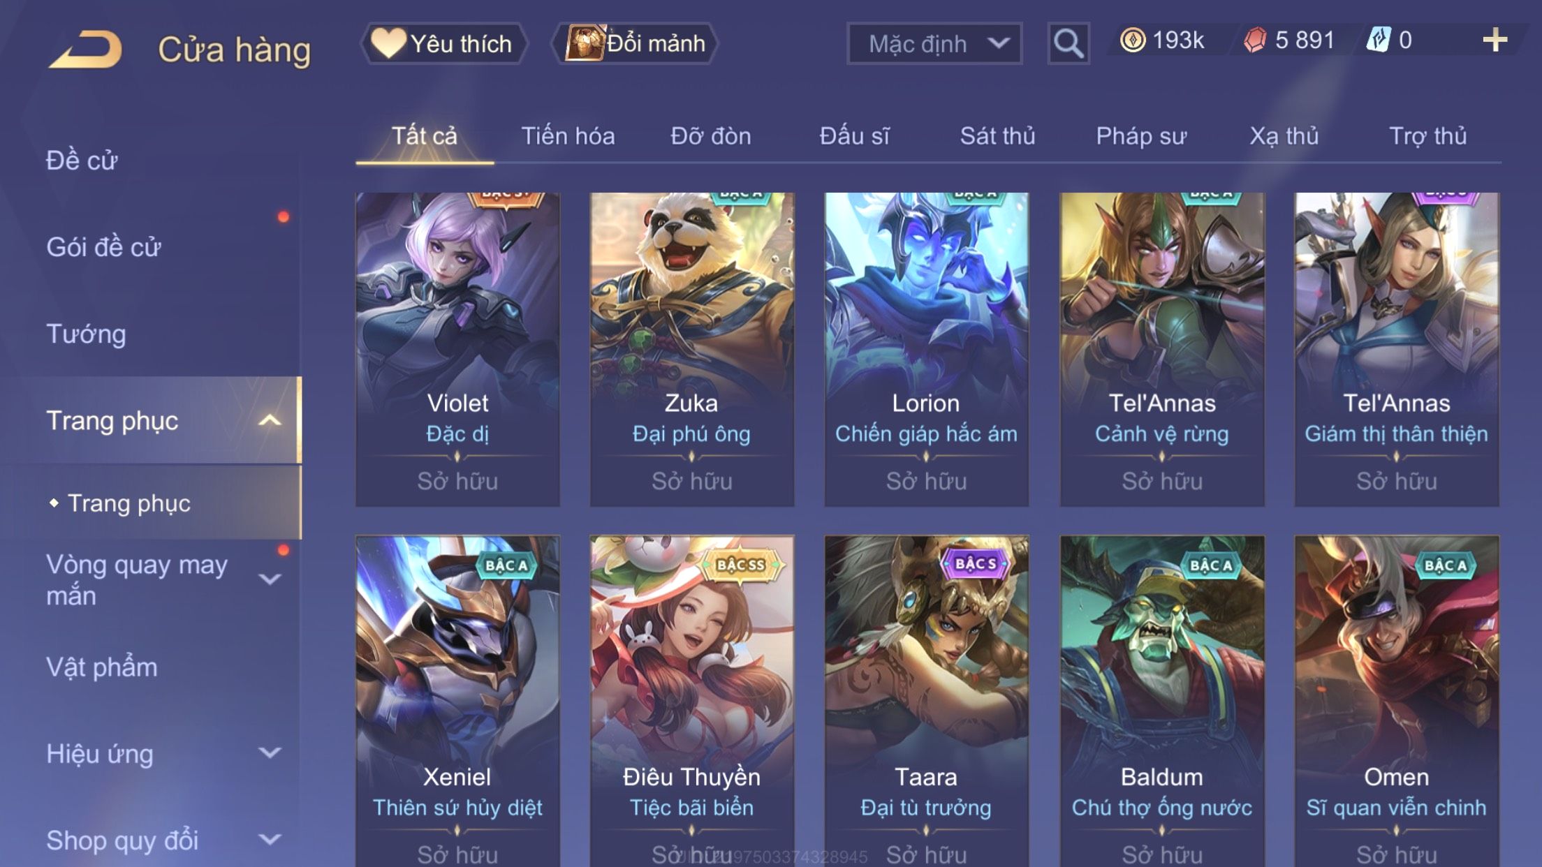Click the heart Yêu thích button
Screen dimensions: 1542x867
pyautogui.click(x=443, y=43)
